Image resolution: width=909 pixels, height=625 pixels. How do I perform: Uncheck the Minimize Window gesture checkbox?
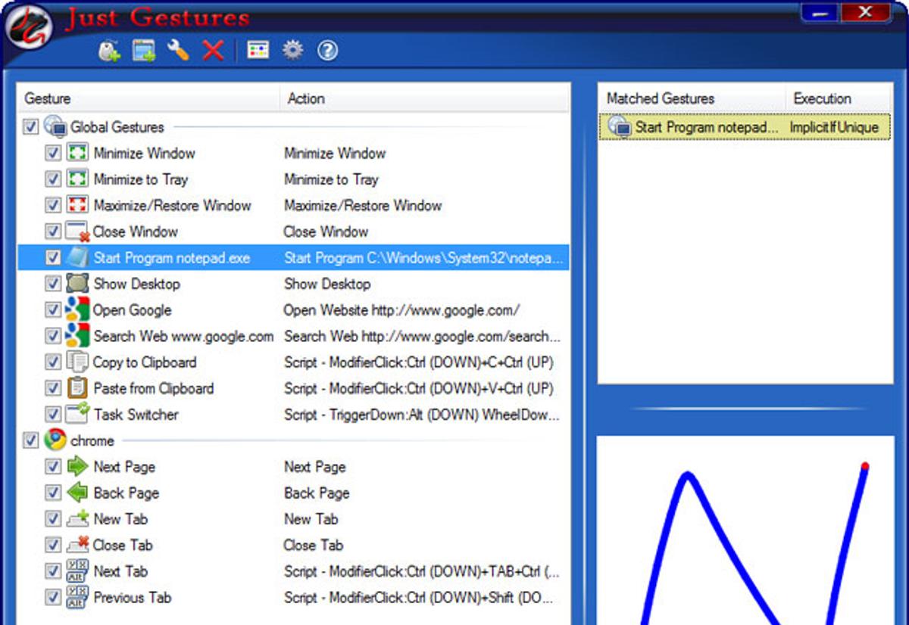tap(53, 154)
